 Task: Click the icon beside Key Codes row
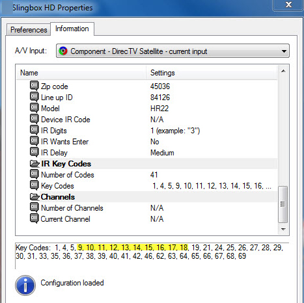[x=34, y=185]
